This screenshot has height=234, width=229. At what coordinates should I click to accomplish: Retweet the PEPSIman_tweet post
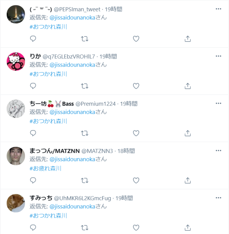tap(85, 39)
